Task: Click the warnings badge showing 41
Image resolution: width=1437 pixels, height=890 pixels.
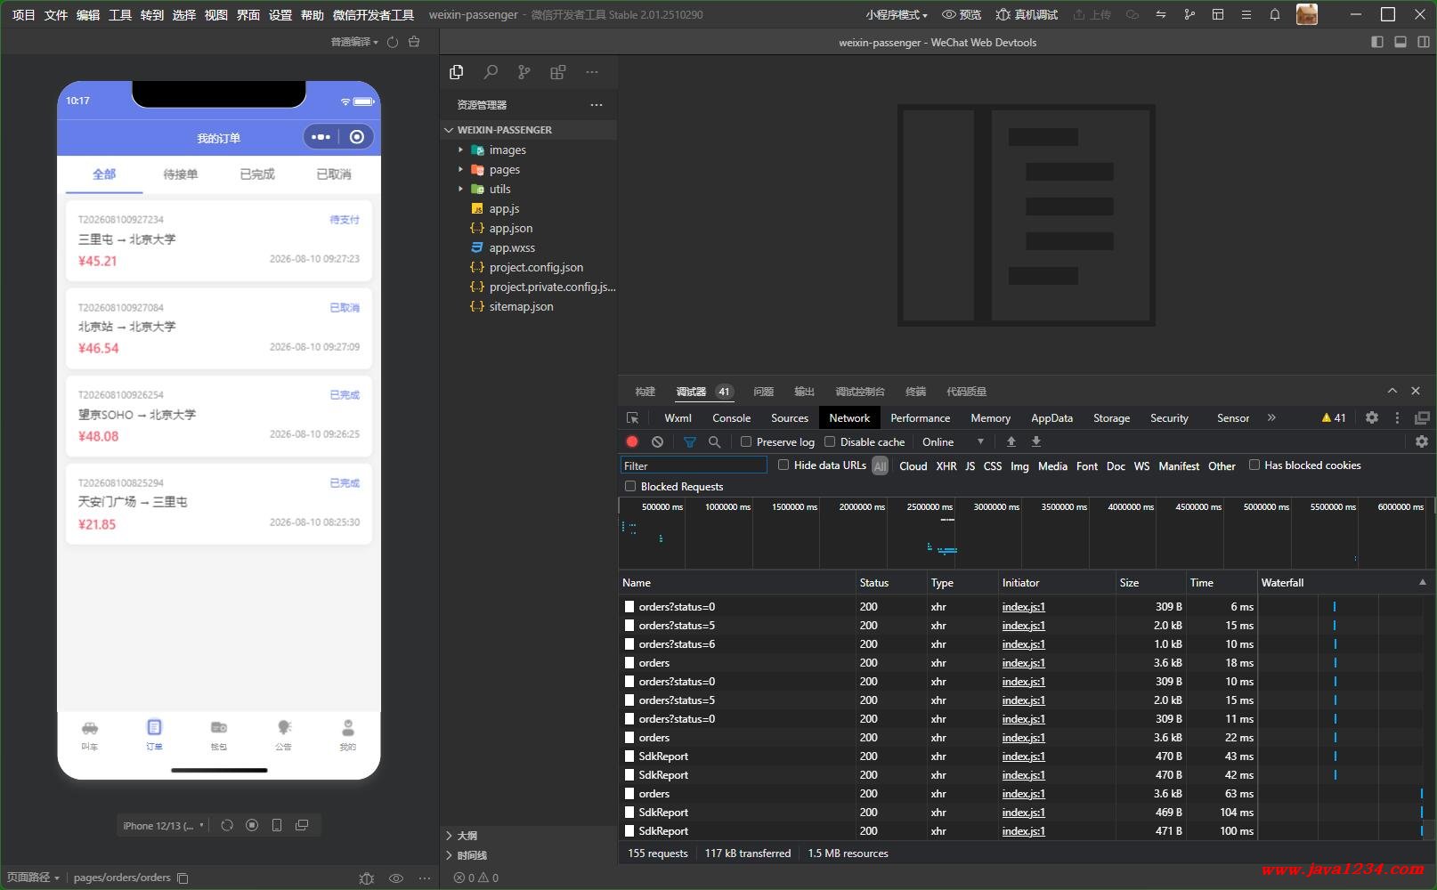Action: tap(1334, 417)
